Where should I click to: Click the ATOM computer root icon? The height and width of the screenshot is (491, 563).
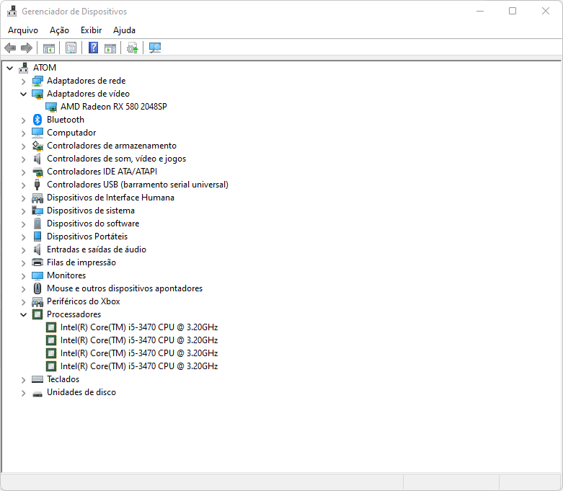tap(24, 68)
